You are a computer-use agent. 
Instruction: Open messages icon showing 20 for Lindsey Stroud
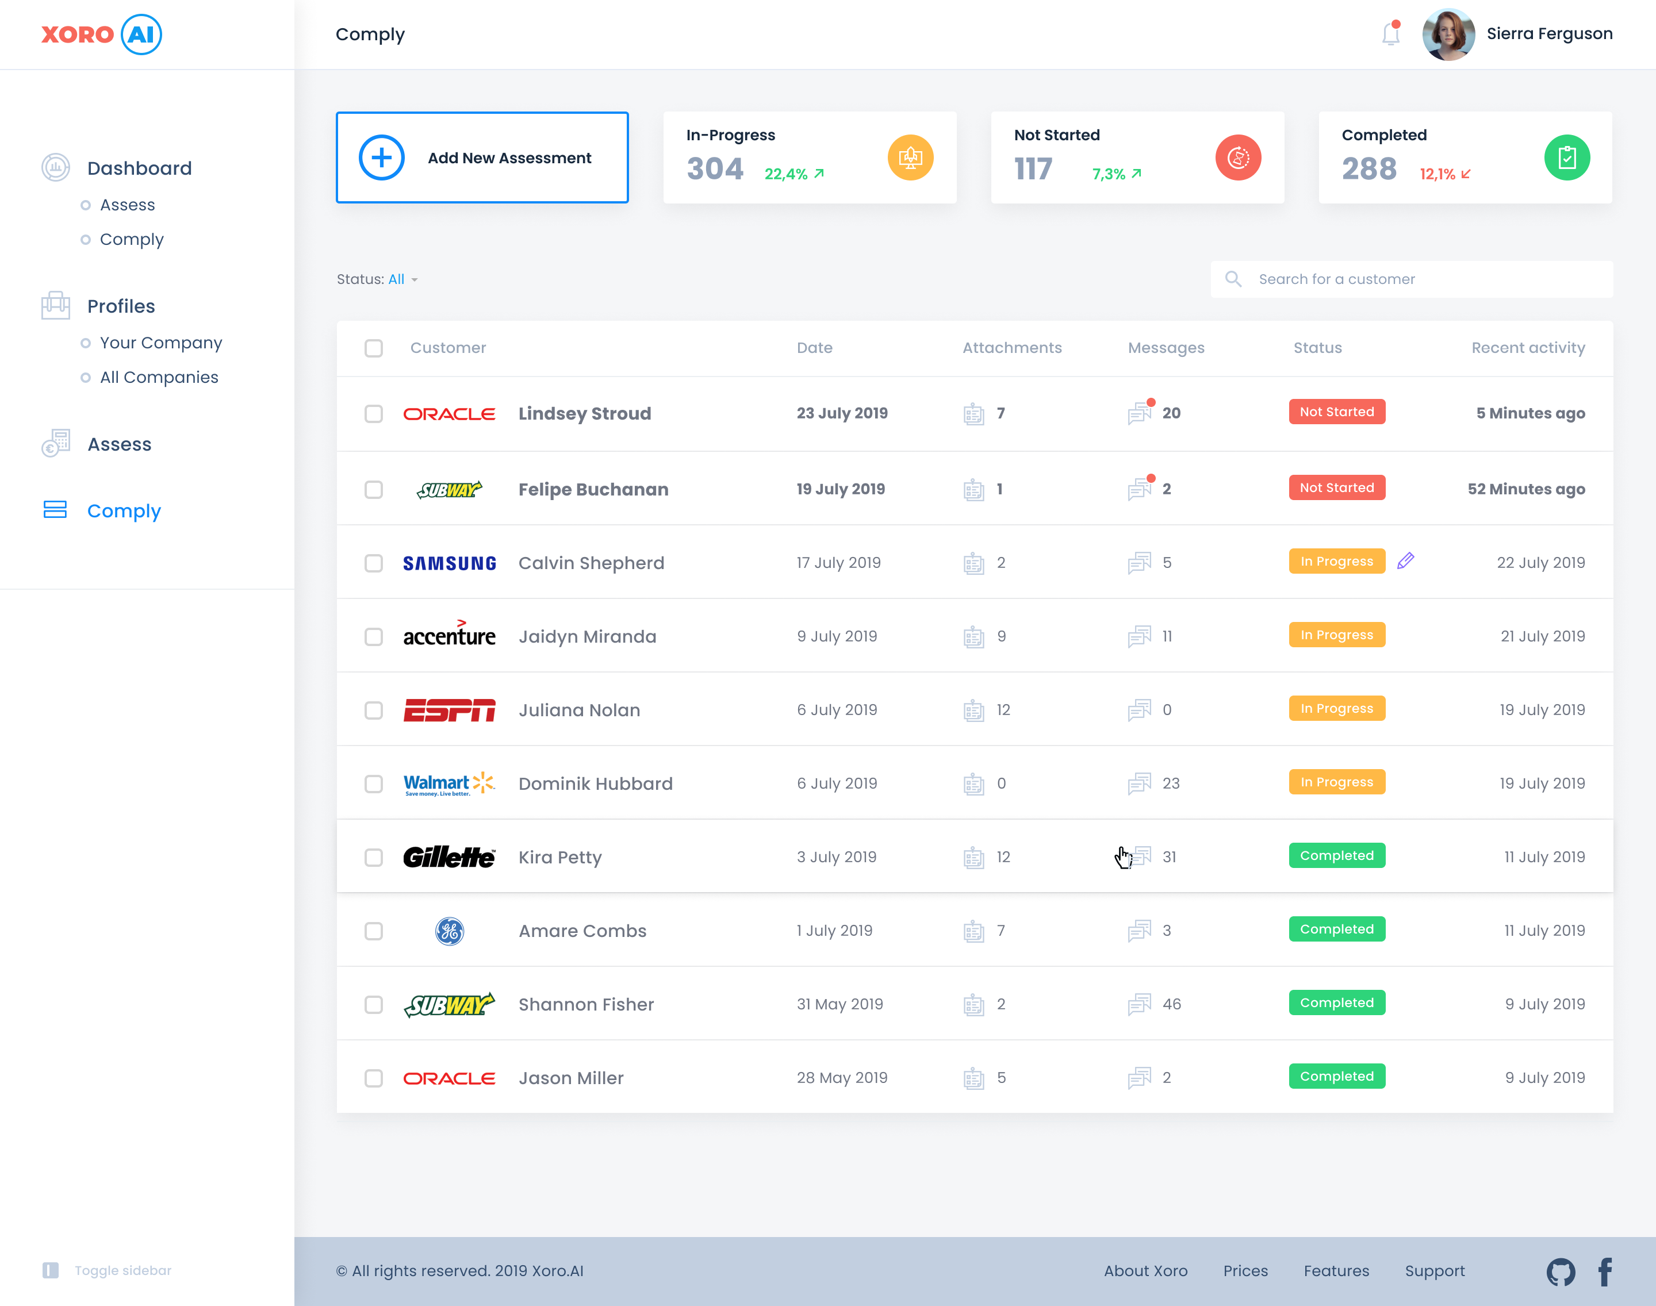(1140, 413)
